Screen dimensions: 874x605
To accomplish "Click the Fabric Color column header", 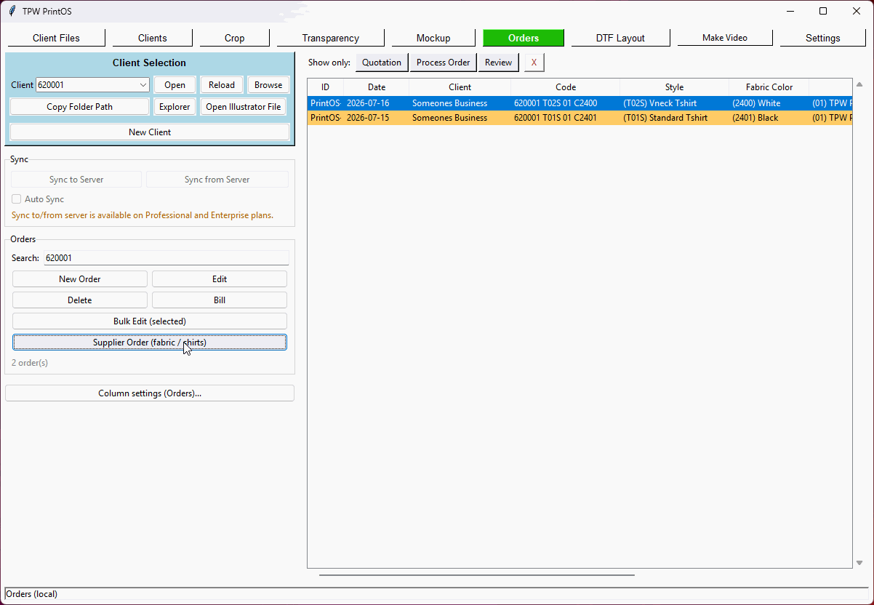I will click(769, 87).
